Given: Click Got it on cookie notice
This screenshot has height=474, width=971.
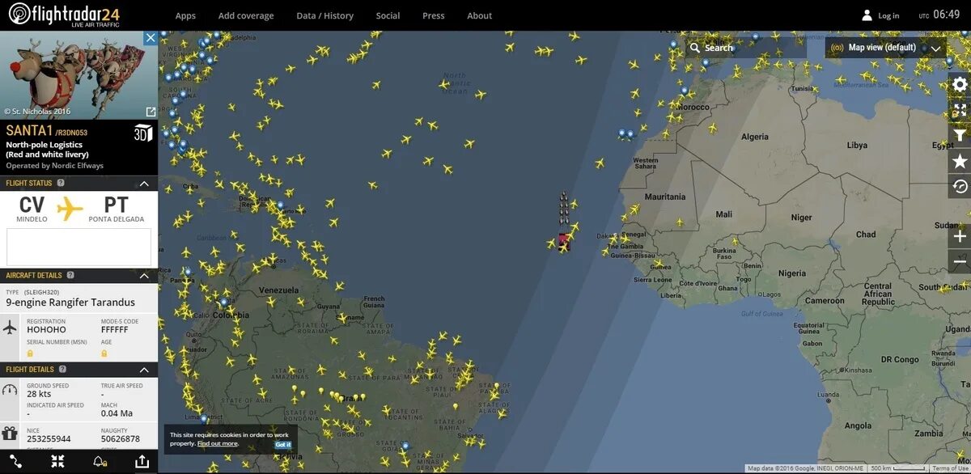Looking at the screenshot, I should (282, 444).
